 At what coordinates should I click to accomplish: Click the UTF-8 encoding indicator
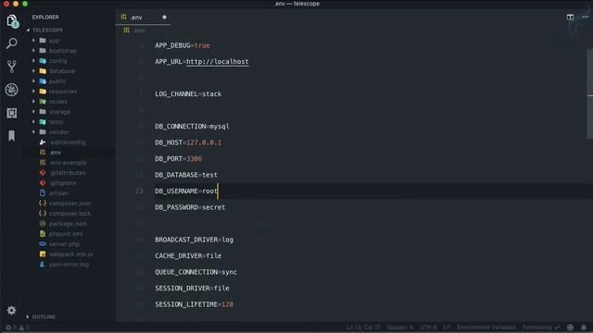click(428, 327)
